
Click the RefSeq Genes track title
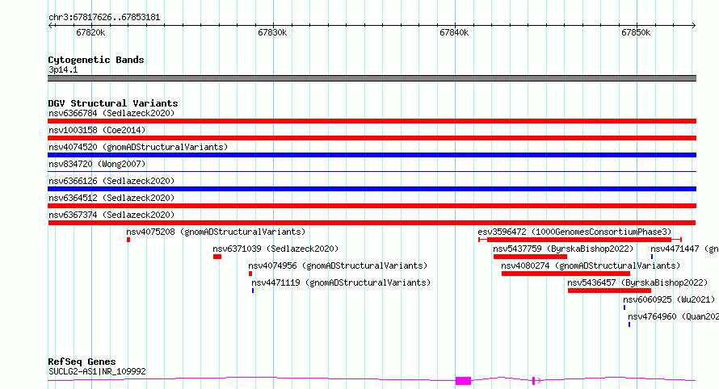[82, 362]
